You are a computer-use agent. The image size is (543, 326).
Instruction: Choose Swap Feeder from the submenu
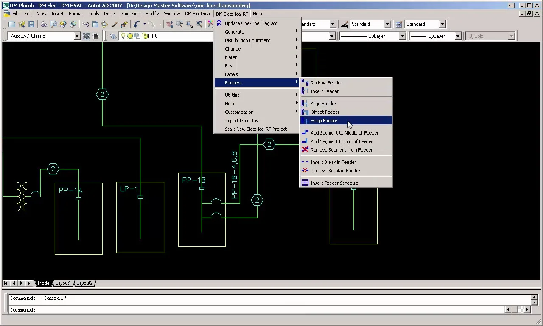[x=324, y=121]
